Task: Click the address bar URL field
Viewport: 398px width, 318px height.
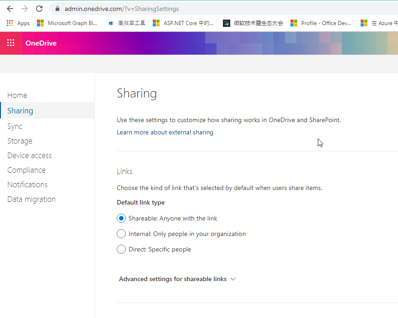Action: pos(223,9)
